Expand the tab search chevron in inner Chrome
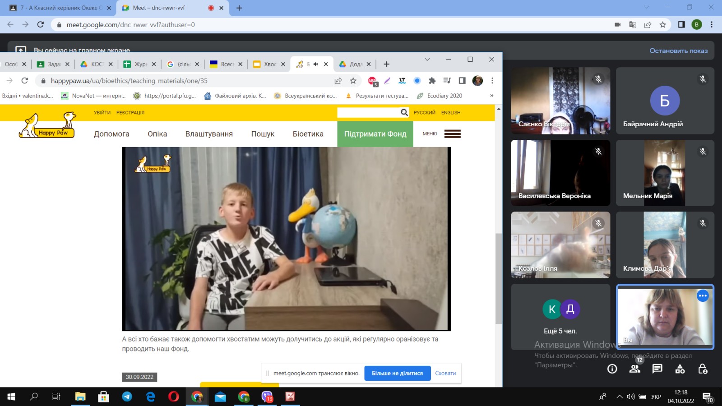This screenshot has width=722, height=406. (427, 59)
